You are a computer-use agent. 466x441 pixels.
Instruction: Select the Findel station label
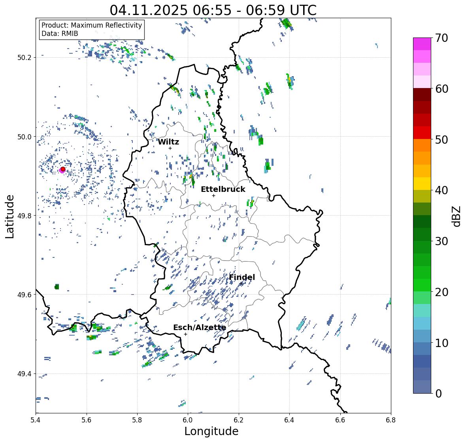(x=242, y=278)
